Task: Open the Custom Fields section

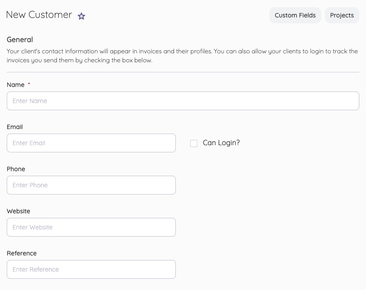Action: pyautogui.click(x=295, y=15)
